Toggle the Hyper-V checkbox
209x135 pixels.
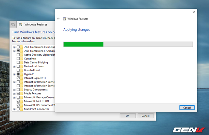[18, 74]
